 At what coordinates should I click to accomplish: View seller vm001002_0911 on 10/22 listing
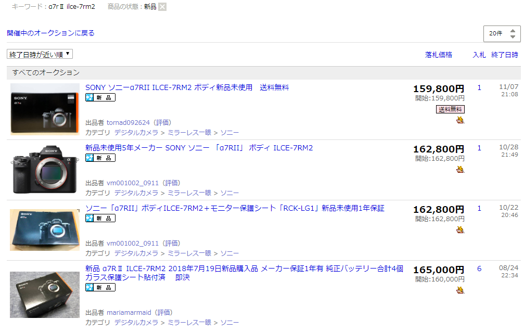pyautogui.click(x=133, y=244)
